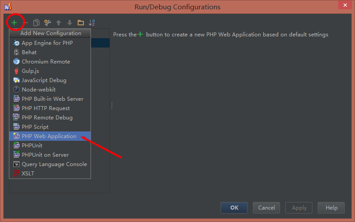
Task: Click the Sort Configurations alphabetically icon
Action: pyautogui.click(x=92, y=23)
